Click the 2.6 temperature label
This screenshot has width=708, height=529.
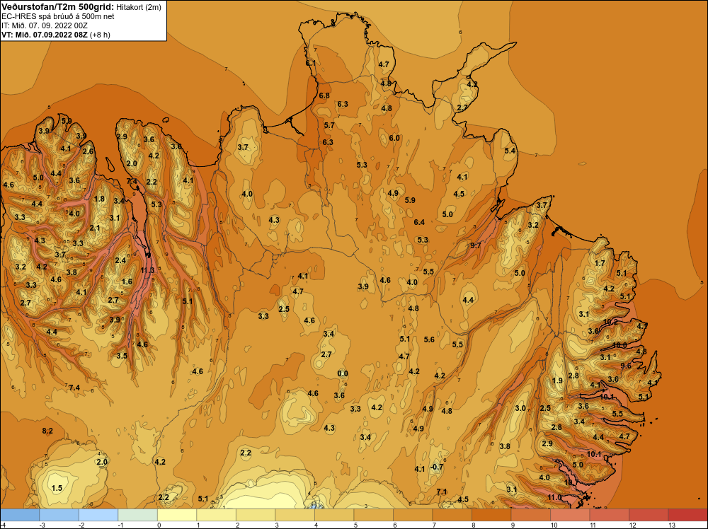pyautogui.click(x=88, y=151)
